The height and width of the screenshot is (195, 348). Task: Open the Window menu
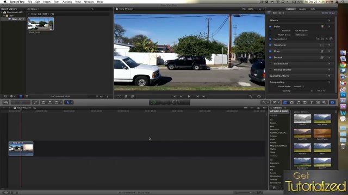[x=89, y=2]
